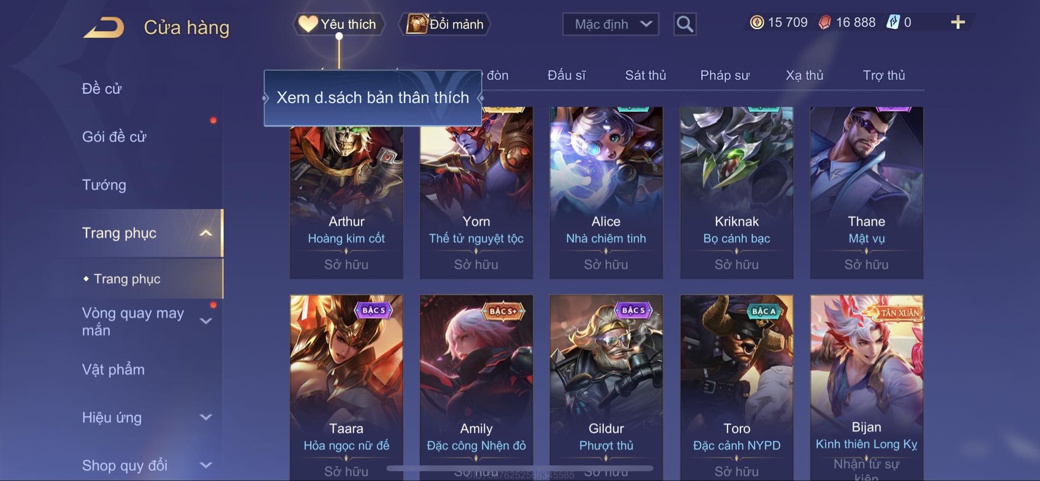Open Đổi mảnh fragment exchange
Image resolution: width=1040 pixels, height=481 pixels.
[445, 24]
